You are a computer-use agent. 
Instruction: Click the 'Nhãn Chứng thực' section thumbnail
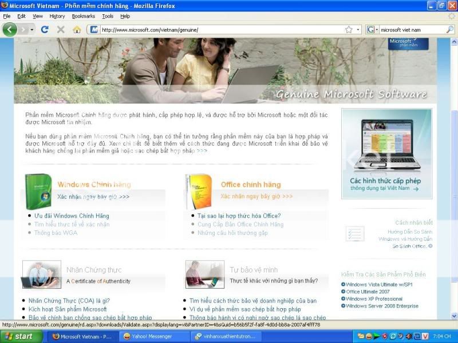(x=41, y=274)
